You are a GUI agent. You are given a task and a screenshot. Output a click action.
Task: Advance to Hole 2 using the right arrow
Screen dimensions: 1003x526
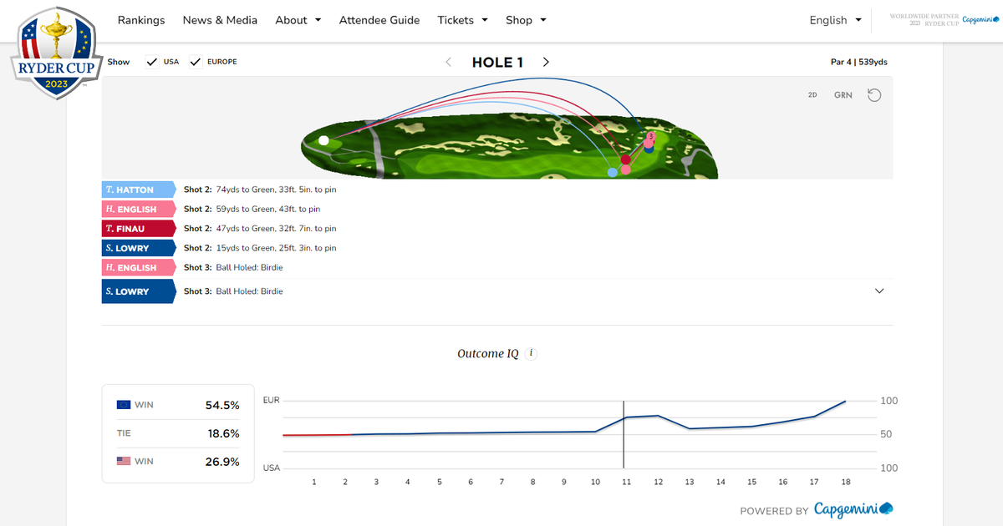tap(546, 62)
